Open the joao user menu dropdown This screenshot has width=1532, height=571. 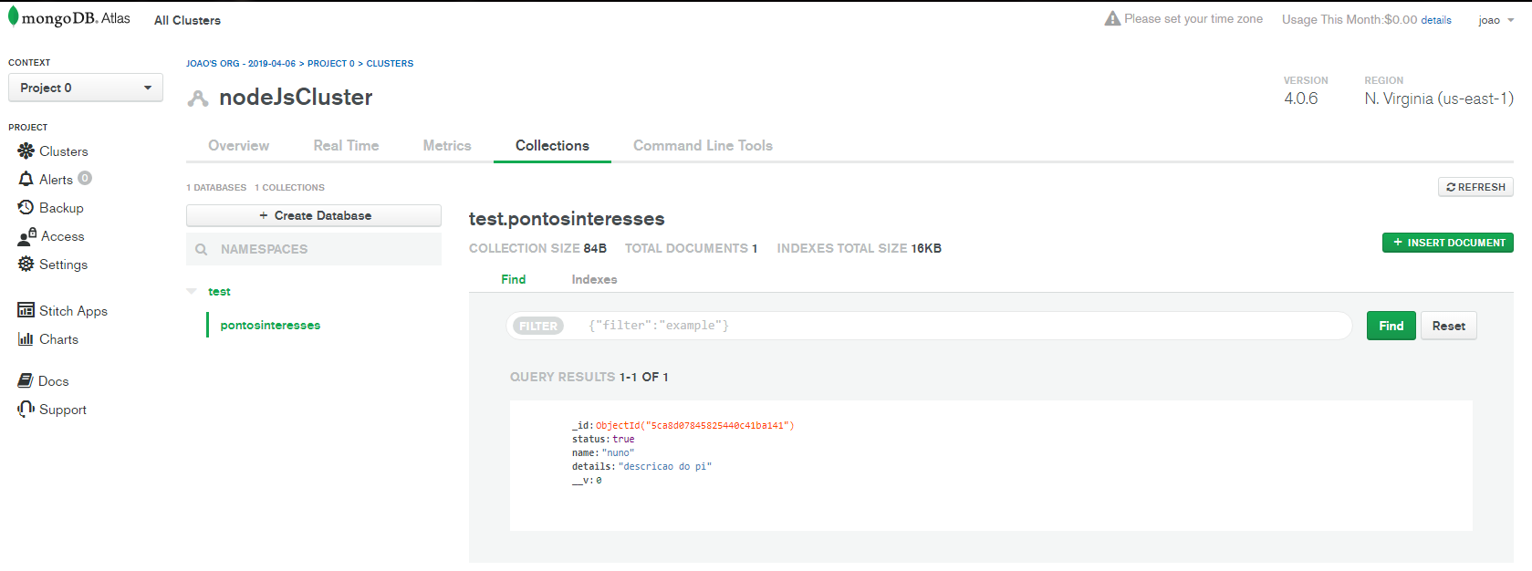coord(1496,20)
